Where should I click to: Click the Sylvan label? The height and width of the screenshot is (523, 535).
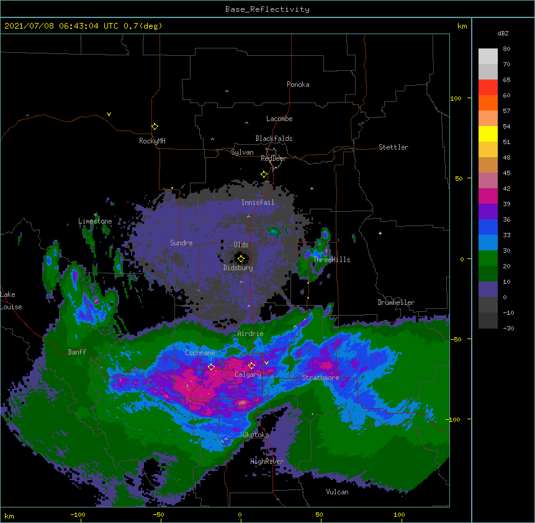coord(242,152)
